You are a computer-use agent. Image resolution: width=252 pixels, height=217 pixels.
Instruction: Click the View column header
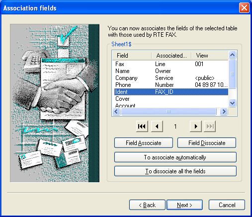210,56
